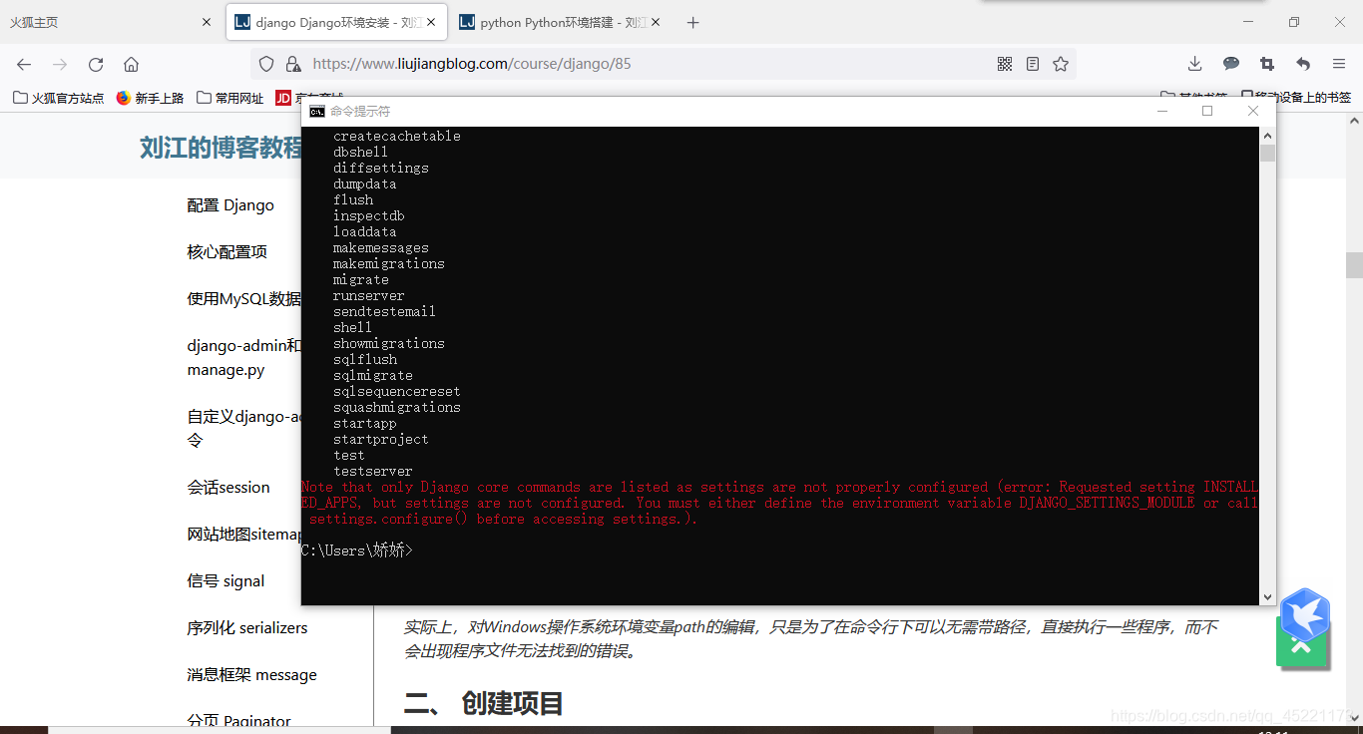The height and width of the screenshot is (734, 1363).
Task: Click 'createcachetable' in command output
Action: [x=397, y=137]
